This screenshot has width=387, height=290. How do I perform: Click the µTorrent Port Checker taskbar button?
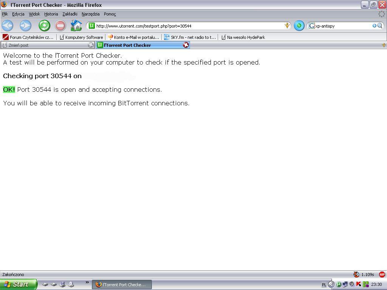pyautogui.click(x=122, y=285)
